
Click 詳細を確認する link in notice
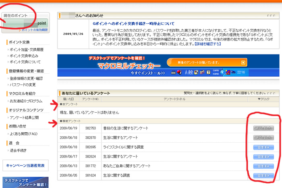pyautogui.click(x=208, y=44)
